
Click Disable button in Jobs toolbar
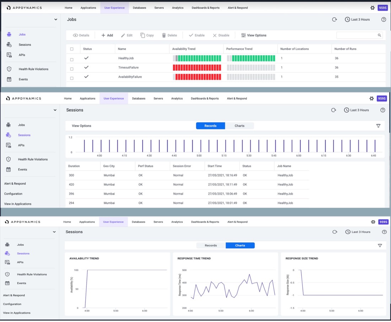pyautogui.click(x=221, y=36)
